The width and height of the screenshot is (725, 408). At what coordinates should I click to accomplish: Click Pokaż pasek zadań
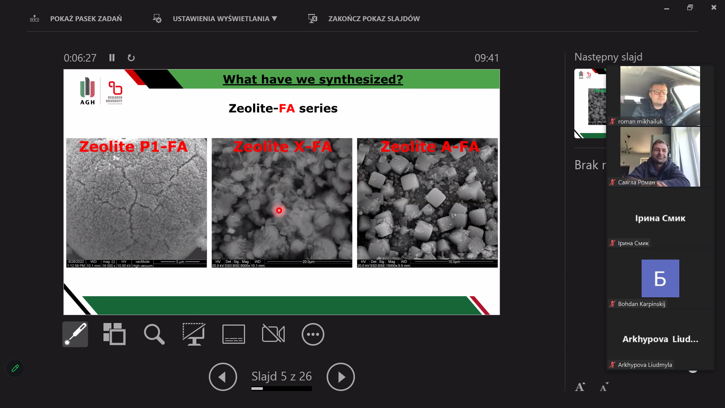click(x=86, y=19)
